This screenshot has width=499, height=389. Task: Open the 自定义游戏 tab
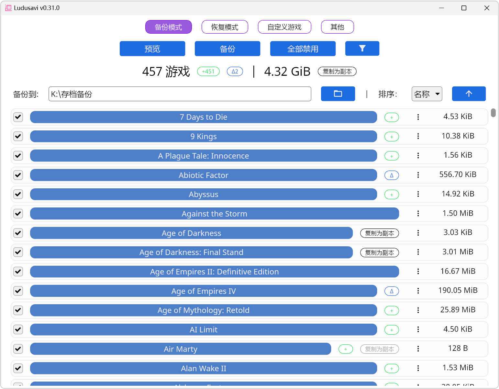pos(284,27)
